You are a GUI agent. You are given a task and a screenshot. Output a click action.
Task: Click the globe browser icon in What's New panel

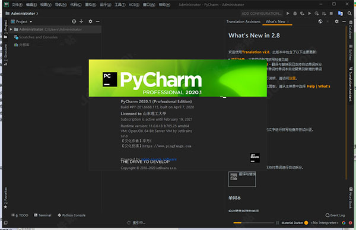(x=320, y=21)
